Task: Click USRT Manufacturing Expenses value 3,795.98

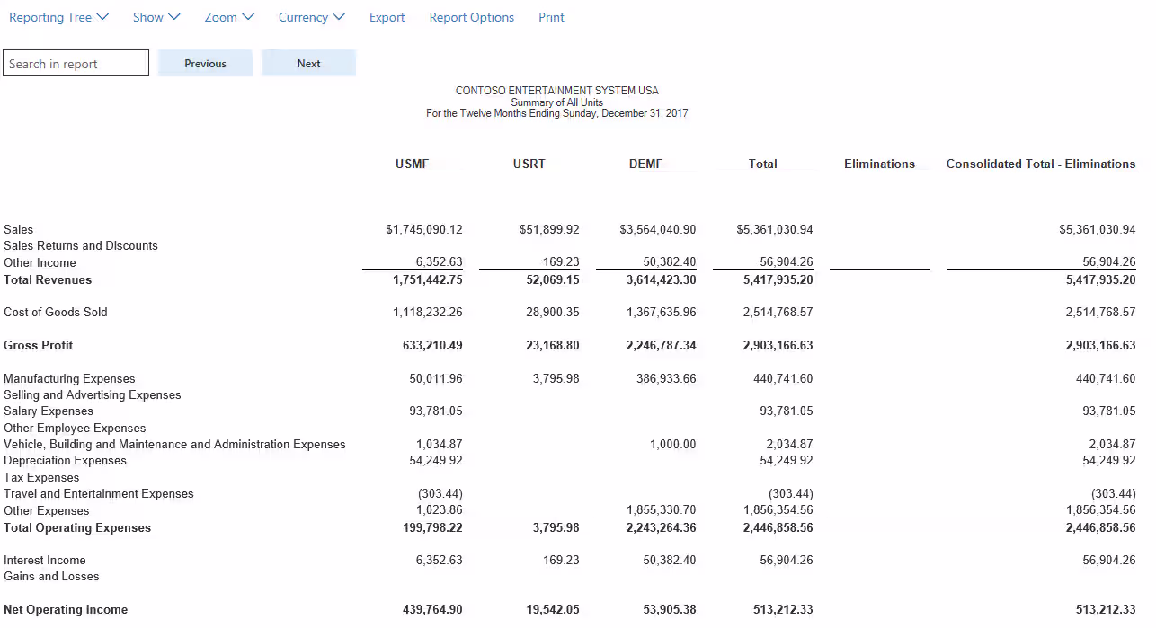Action: [556, 379]
